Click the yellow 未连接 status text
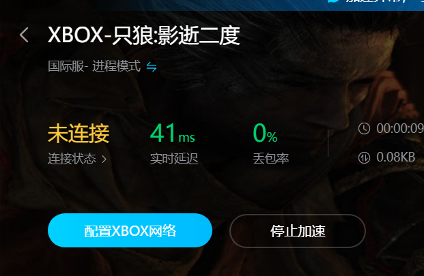This screenshot has height=276, width=424. [79, 134]
